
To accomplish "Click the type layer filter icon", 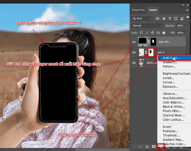I will tap(170, 19).
